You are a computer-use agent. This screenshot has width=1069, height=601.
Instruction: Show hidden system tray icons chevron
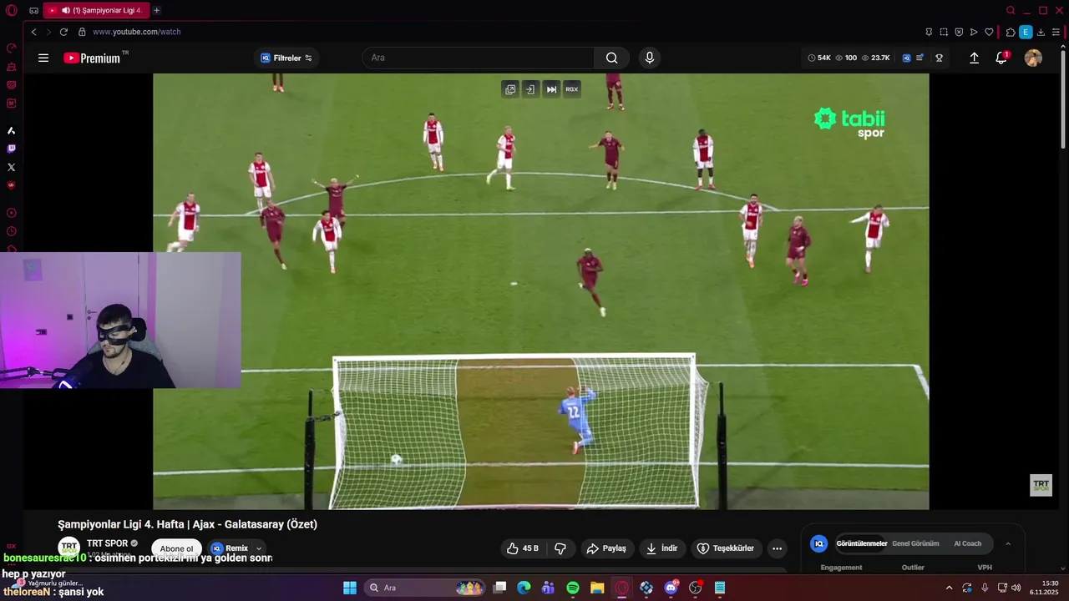coord(949,588)
